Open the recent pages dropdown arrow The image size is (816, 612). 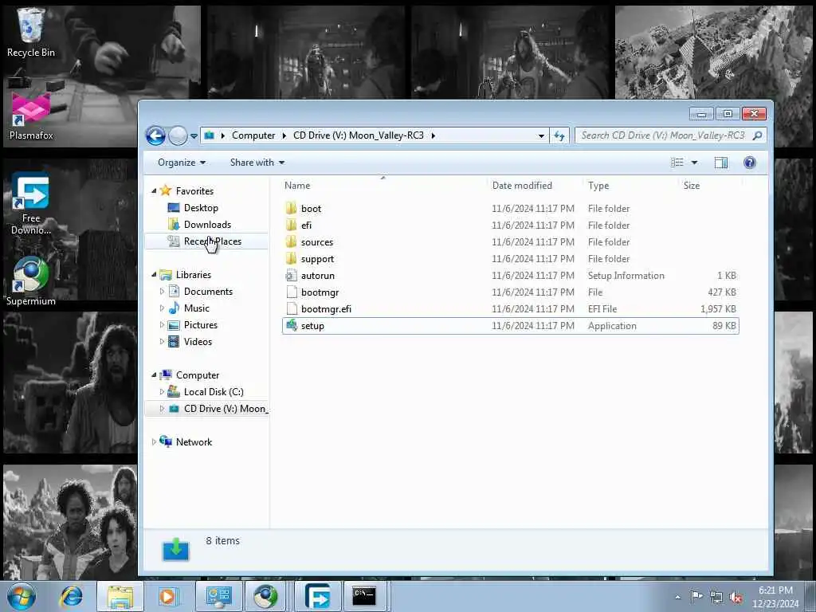tap(194, 135)
